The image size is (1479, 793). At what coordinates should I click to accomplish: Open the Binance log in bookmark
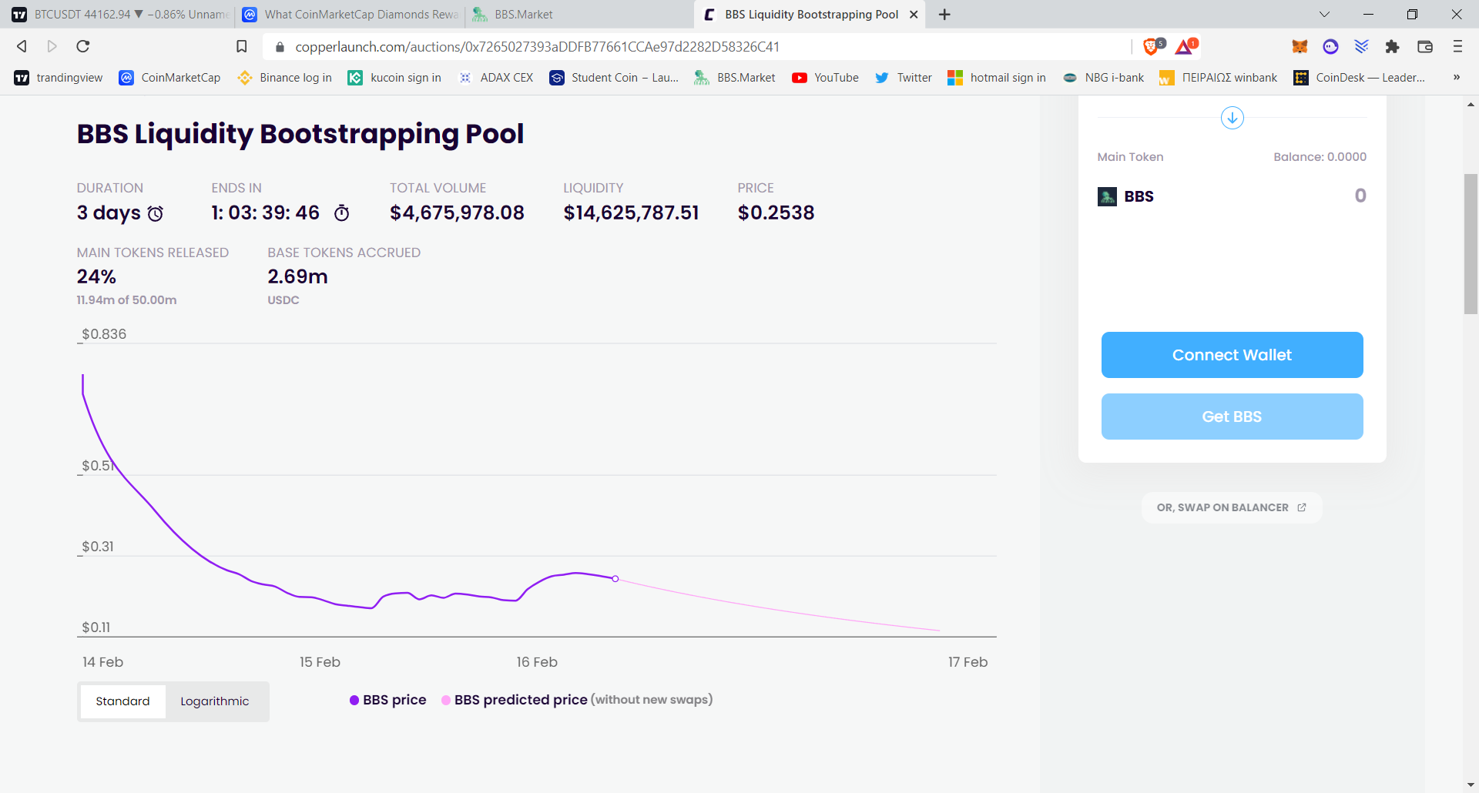[x=285, y=77]
